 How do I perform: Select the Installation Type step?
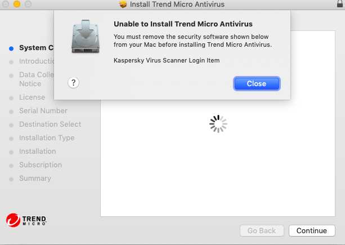[x=47, y=138]
